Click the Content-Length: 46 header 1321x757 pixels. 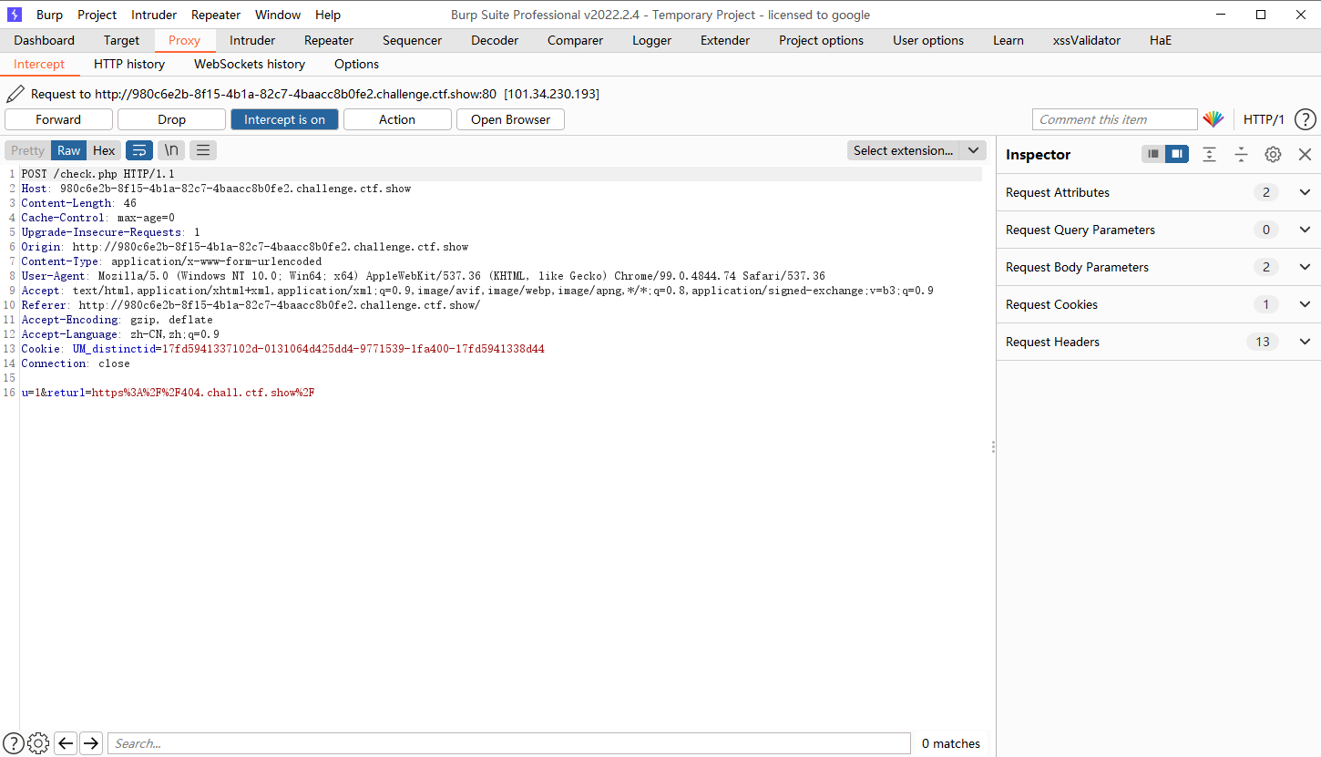[x=78, y=202]
